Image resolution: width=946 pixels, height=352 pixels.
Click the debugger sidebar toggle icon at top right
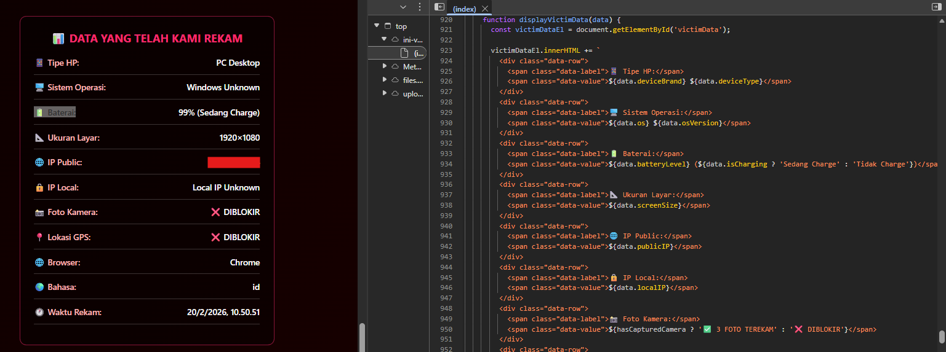coord(936,7)
